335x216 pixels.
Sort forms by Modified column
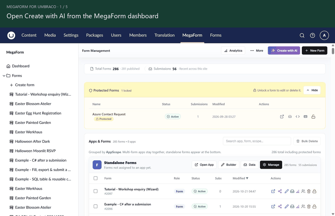(240, 178)
